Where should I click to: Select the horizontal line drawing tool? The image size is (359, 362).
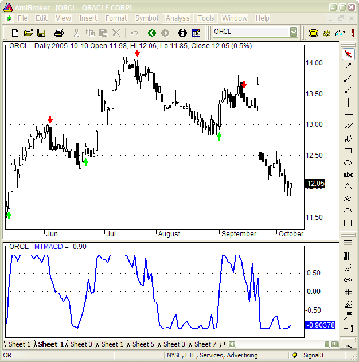(348, 114)
